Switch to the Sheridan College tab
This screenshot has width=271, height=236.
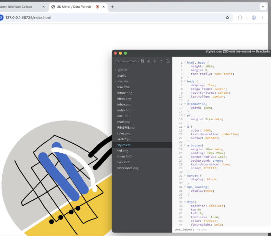(19, 6)
